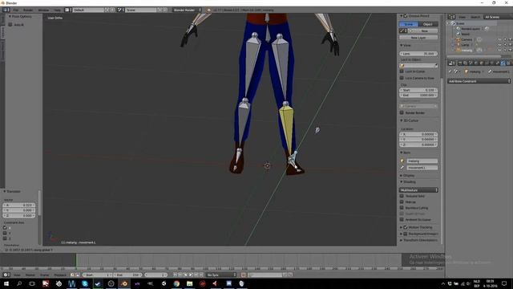The width and height of the screenshot is (513, 289).
Task: Click the Scene icon in outliner
Action: click(453, 23)
